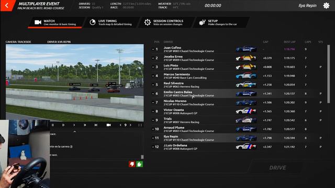Open settings with the gear icon
Image resolution: width=335 pixels, height=188 pixels.
[x=326, y=6]
